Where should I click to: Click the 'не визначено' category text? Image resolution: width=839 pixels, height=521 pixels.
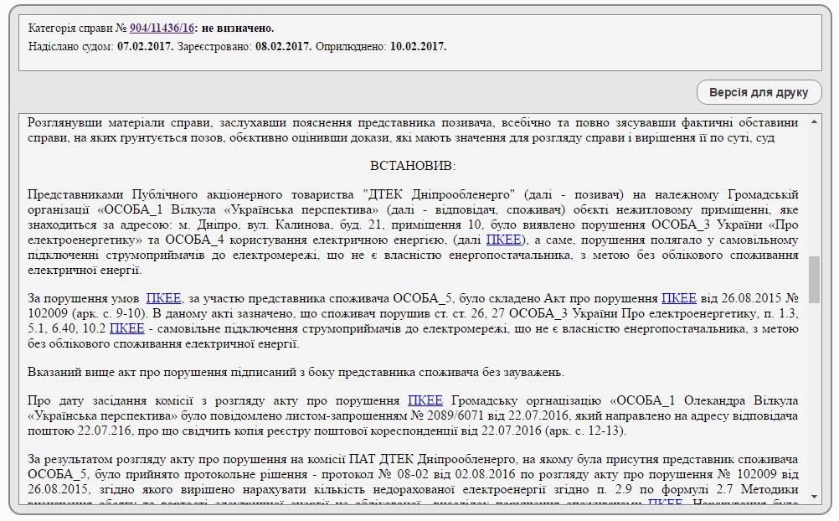[238, 28]
